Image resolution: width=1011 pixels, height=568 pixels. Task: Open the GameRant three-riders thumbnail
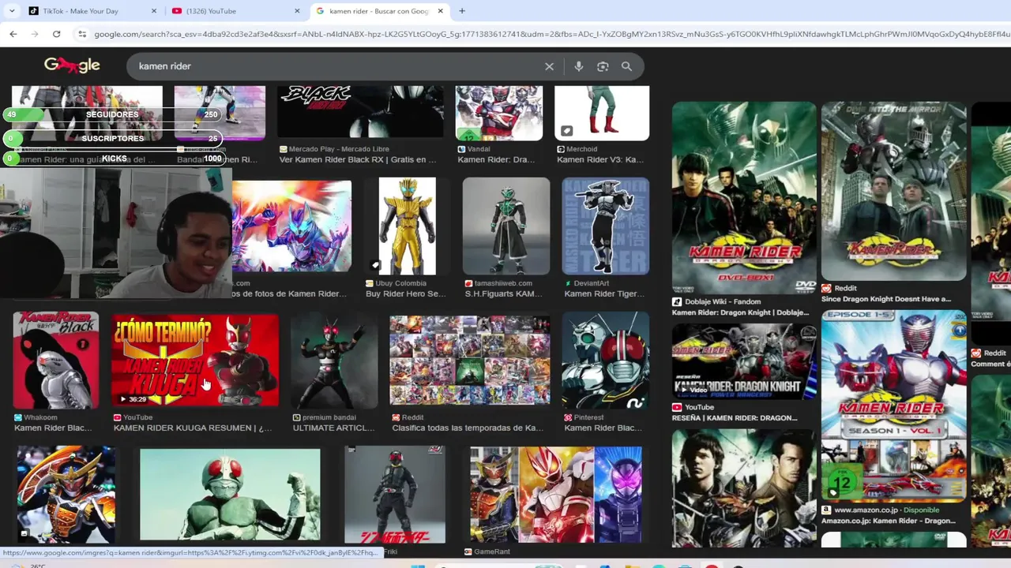coord(555,494)
